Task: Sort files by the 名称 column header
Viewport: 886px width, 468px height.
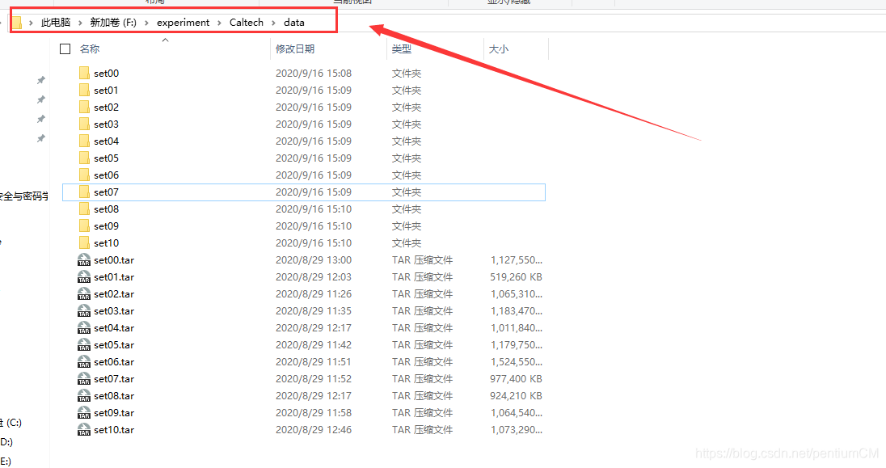Action: coord(90,49)
